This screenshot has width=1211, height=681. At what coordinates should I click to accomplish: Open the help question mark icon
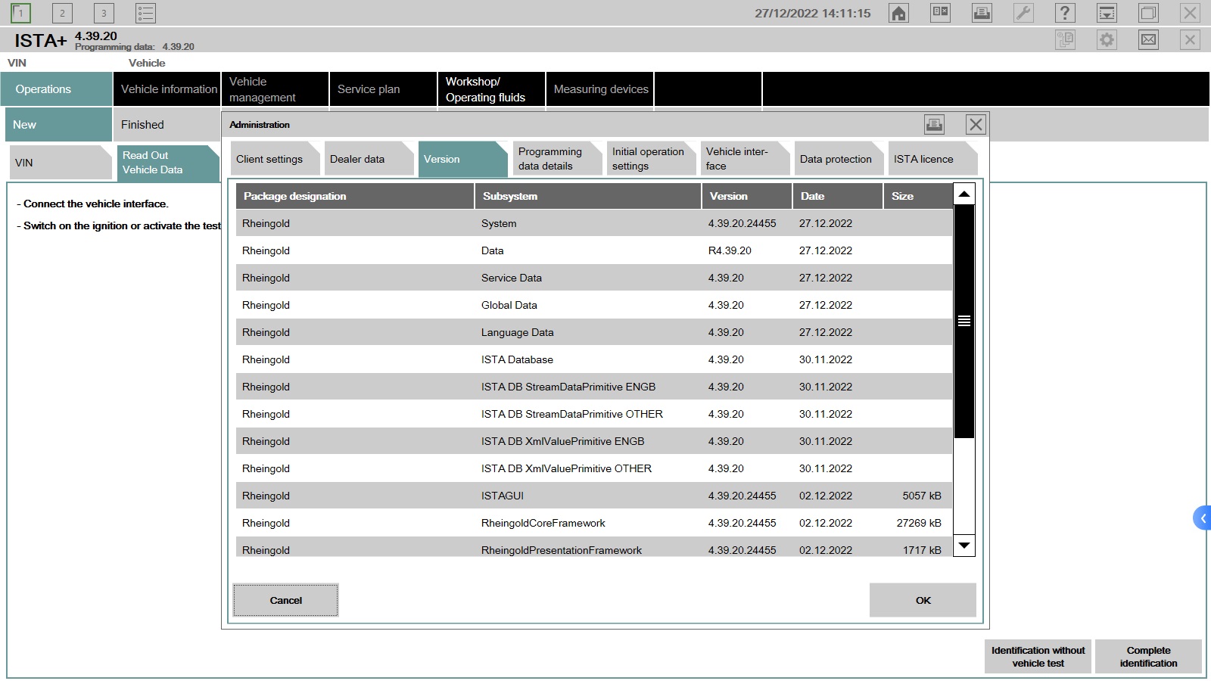pyautogui.click(x=1065, y=13)
